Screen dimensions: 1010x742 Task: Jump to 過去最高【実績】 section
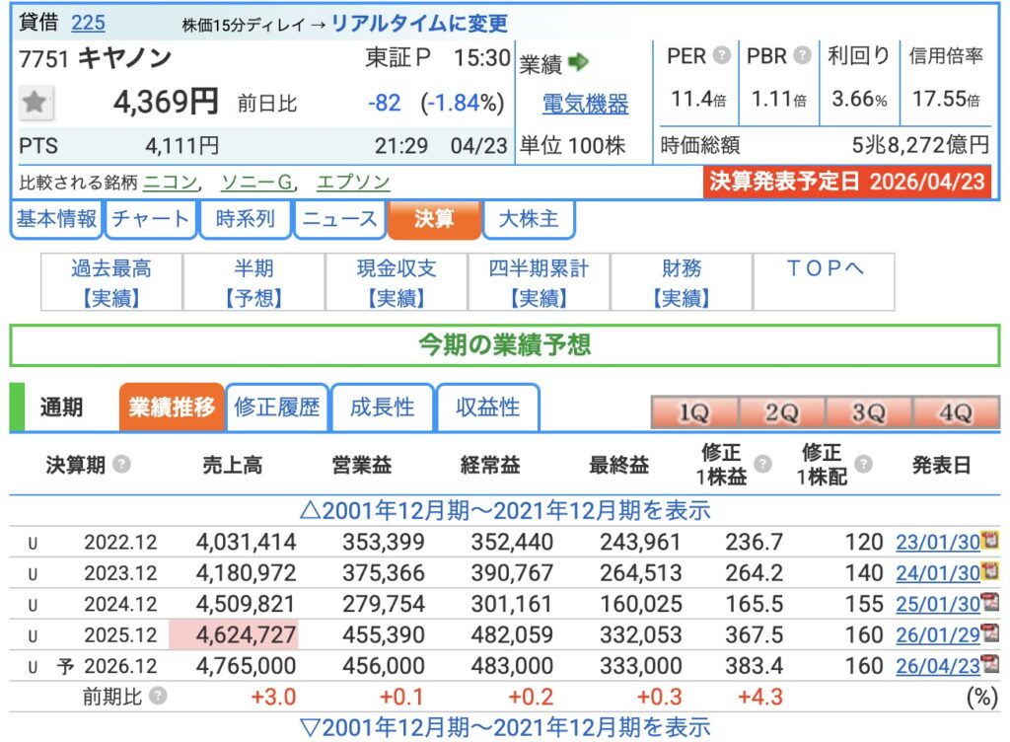111,282
